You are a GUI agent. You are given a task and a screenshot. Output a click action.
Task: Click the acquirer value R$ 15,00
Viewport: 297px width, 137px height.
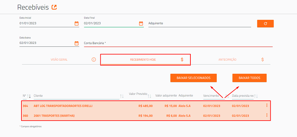[171, 106]
